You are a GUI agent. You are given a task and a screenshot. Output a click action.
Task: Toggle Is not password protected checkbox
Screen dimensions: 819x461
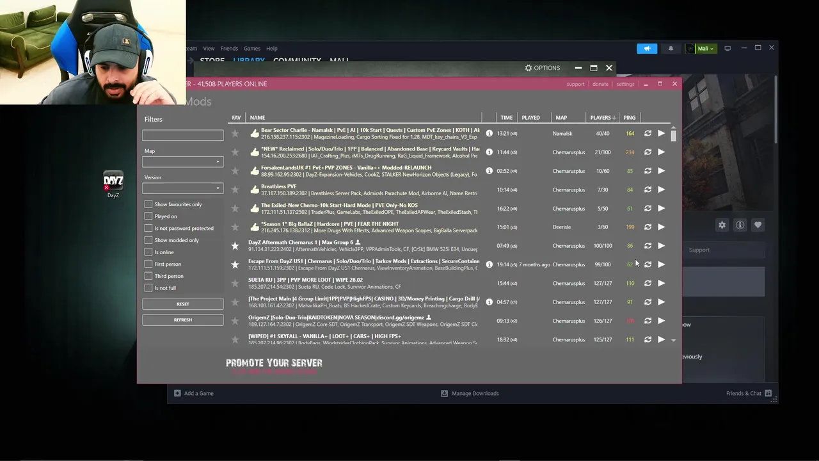click(x=148, y=228)
